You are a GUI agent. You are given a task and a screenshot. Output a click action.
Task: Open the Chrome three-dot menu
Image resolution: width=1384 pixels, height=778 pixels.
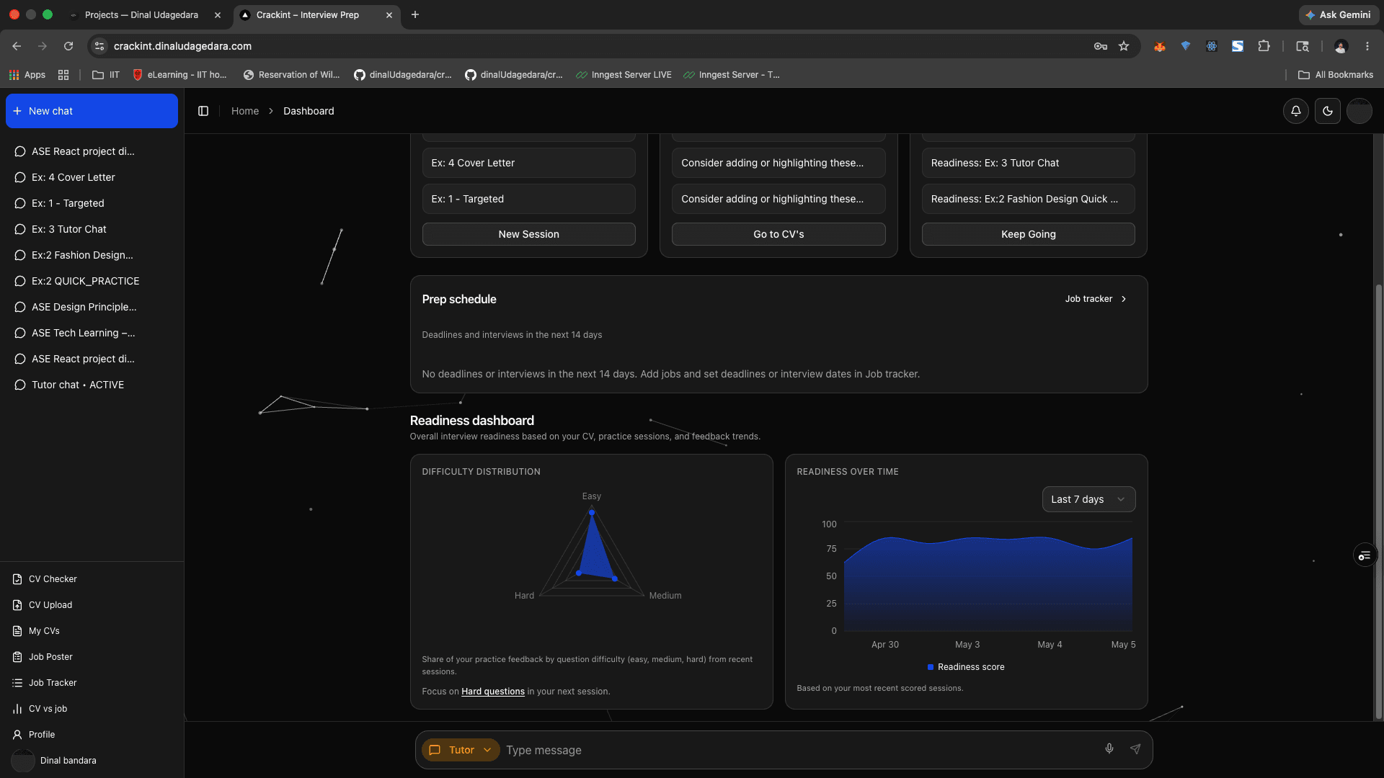1367,46
